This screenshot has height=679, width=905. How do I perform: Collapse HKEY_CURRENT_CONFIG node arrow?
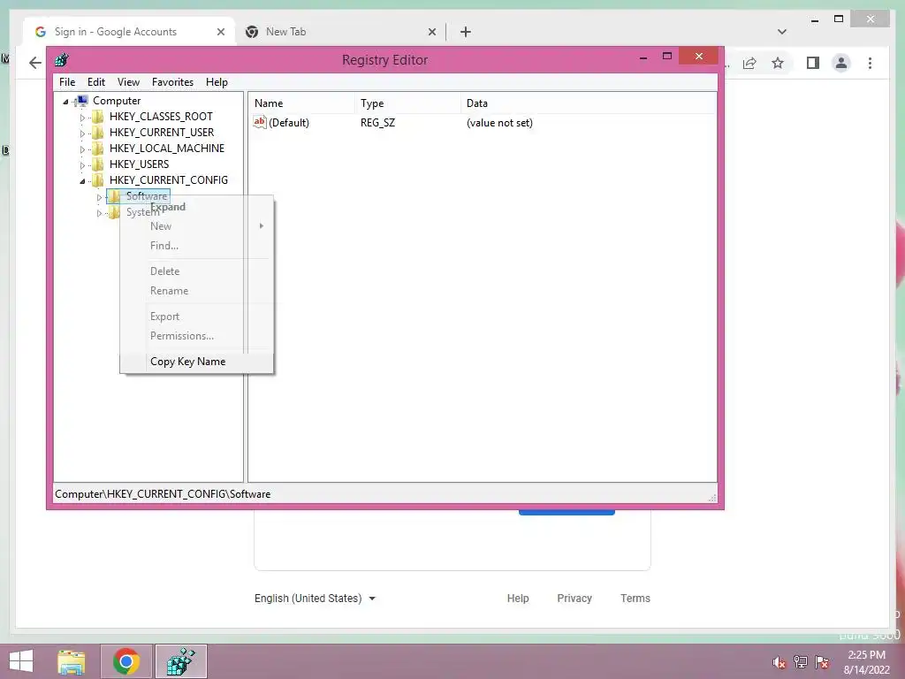coord(82,181)
